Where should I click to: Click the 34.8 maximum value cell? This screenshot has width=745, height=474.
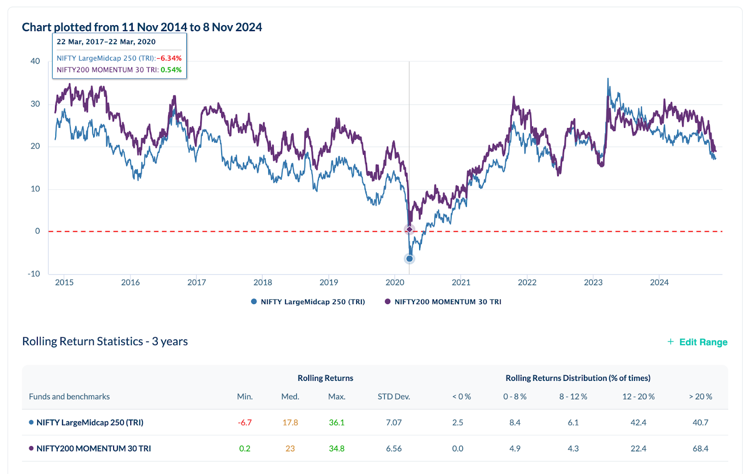pos(337,448)
